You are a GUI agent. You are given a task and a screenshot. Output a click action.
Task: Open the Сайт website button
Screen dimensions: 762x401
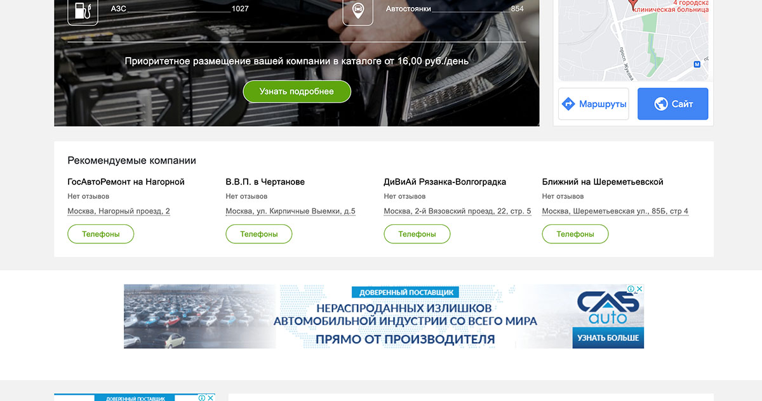pyautogui.click(x=672, y=104)
